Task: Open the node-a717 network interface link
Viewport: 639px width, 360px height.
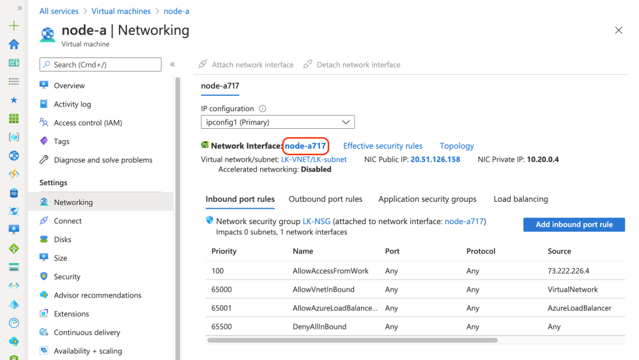Action: pyautogui.click(x=305, y=146)
